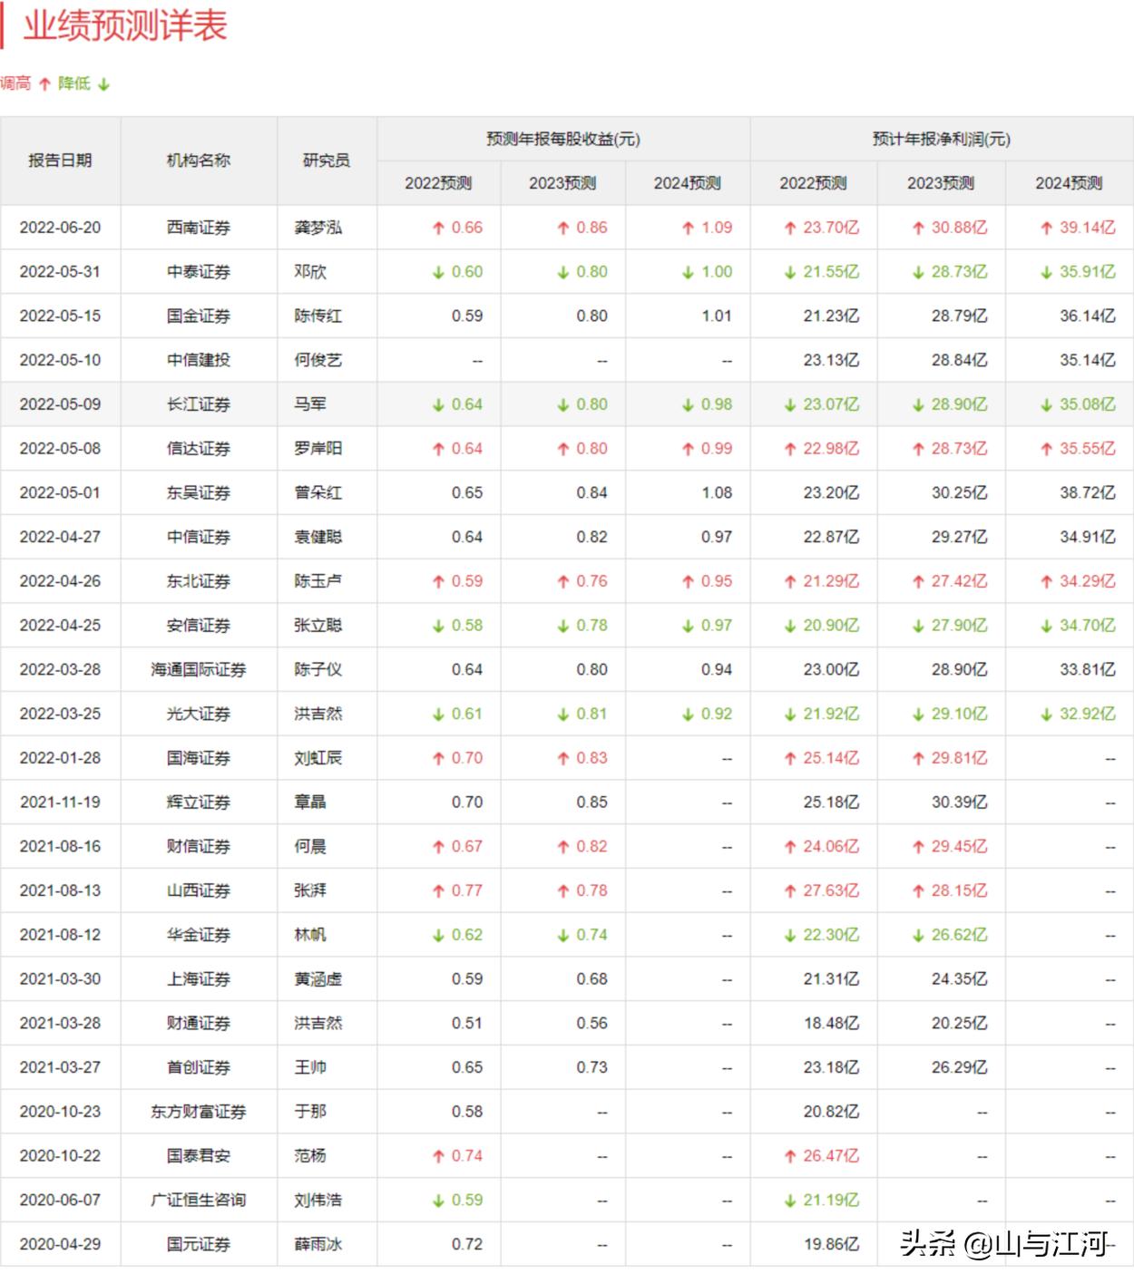
Task: Click the 研究员 column header
Action: click(327, 160)
